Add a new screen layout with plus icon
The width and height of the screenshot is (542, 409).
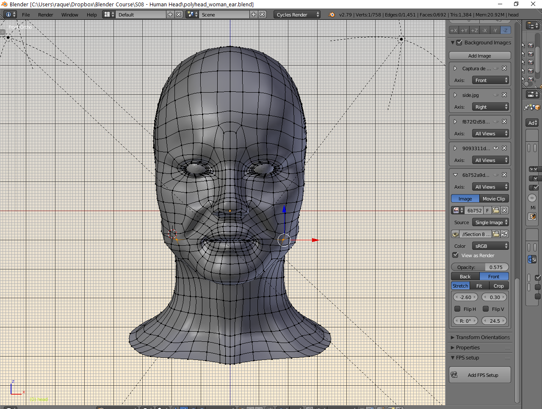[170, 14]
